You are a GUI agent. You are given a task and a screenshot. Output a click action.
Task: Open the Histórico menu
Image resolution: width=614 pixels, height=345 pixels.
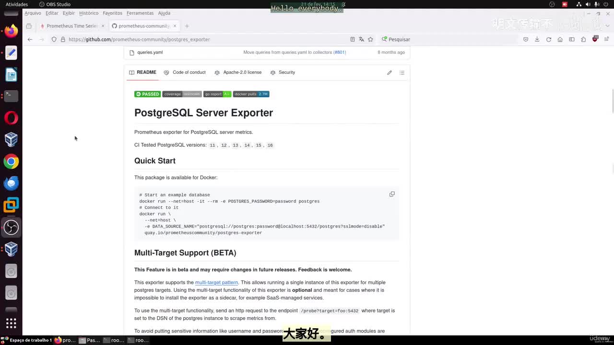tap(89, 13)
